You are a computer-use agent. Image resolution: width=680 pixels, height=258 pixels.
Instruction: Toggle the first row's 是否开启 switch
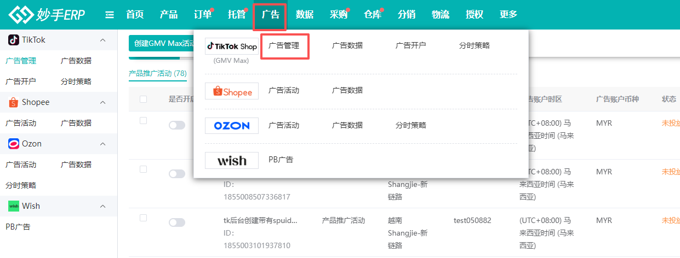[177, 125]
